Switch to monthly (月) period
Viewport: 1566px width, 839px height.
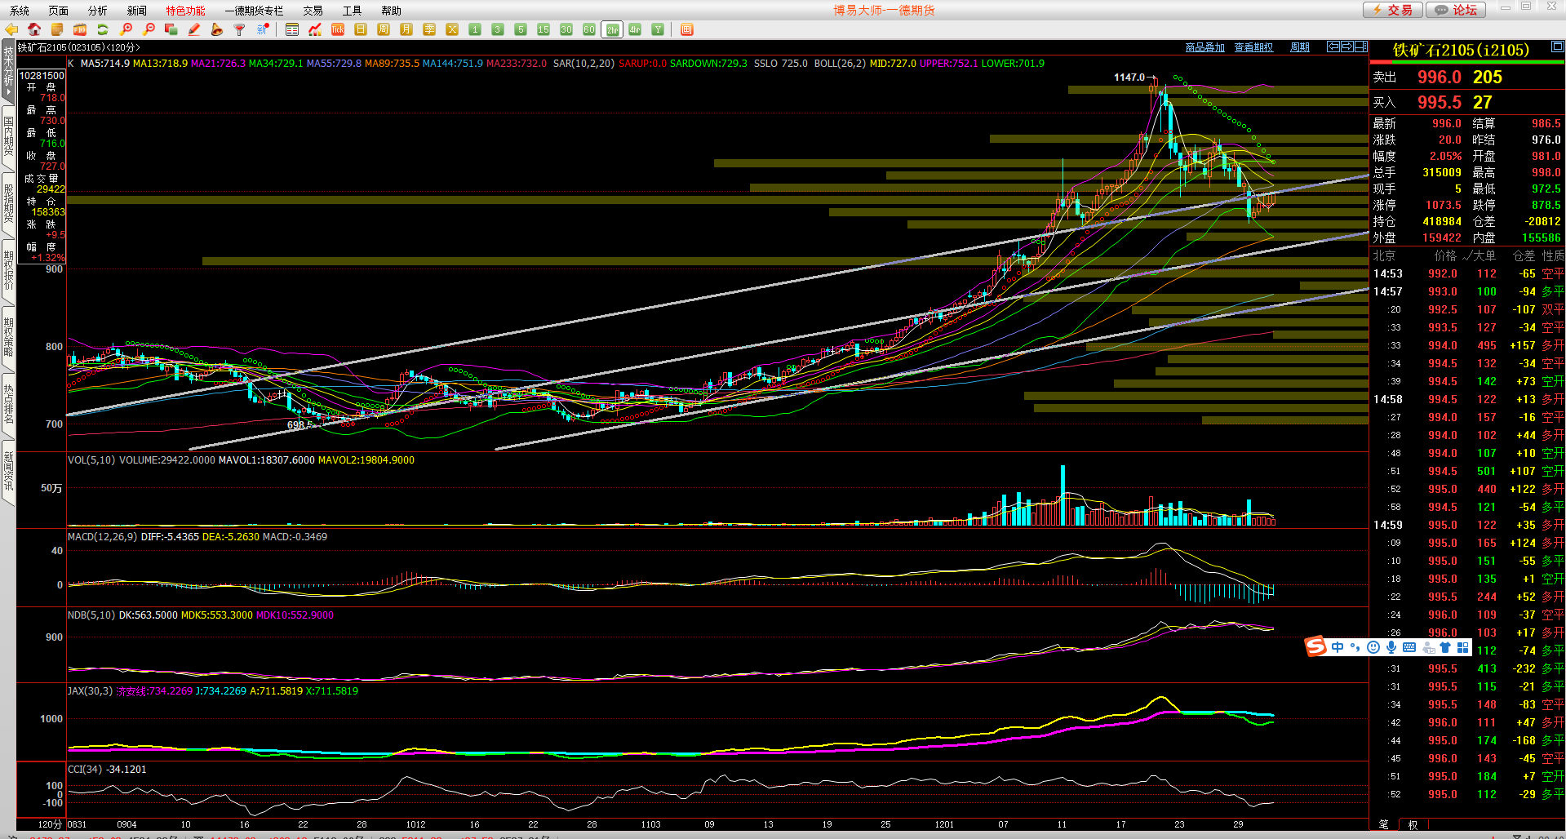pos(406,29)
